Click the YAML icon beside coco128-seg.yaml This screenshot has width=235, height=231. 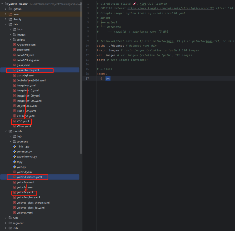(14, 60)
